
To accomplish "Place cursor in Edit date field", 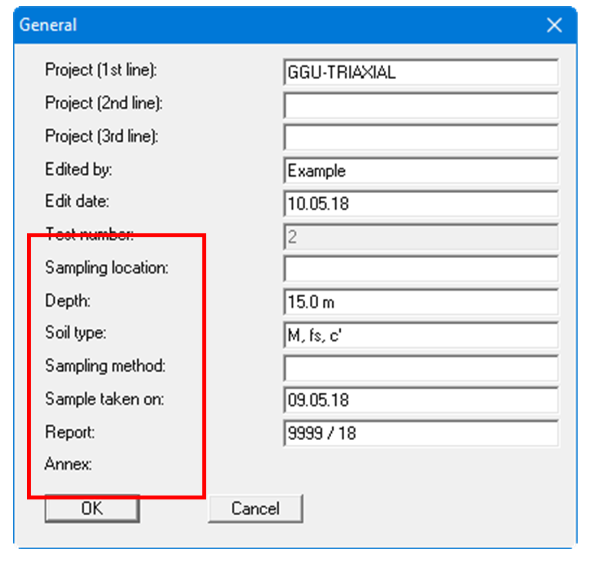I will [420, 203].
